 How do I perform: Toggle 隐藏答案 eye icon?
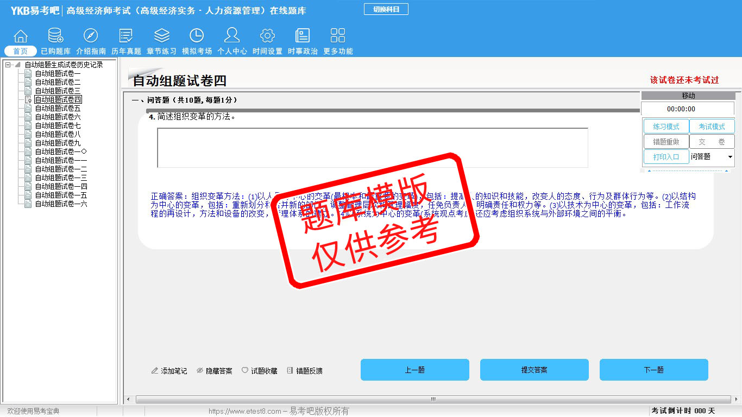[x=199, y=371]
